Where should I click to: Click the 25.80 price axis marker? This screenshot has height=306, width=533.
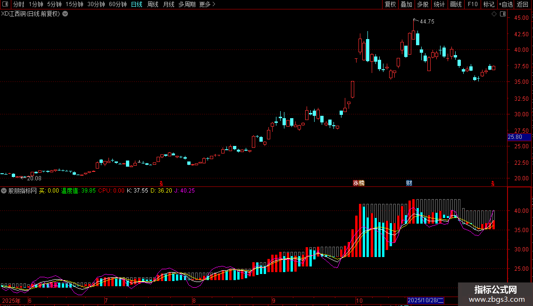[519, 137]
